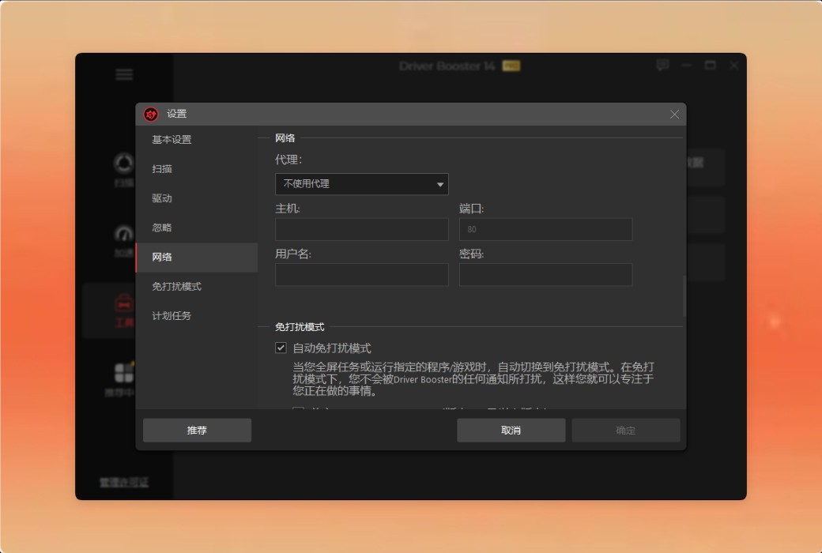The height and width of the screenshot is (553, 822).
Task: Click the 主机 host input field
Action: (x=362, y=230)
